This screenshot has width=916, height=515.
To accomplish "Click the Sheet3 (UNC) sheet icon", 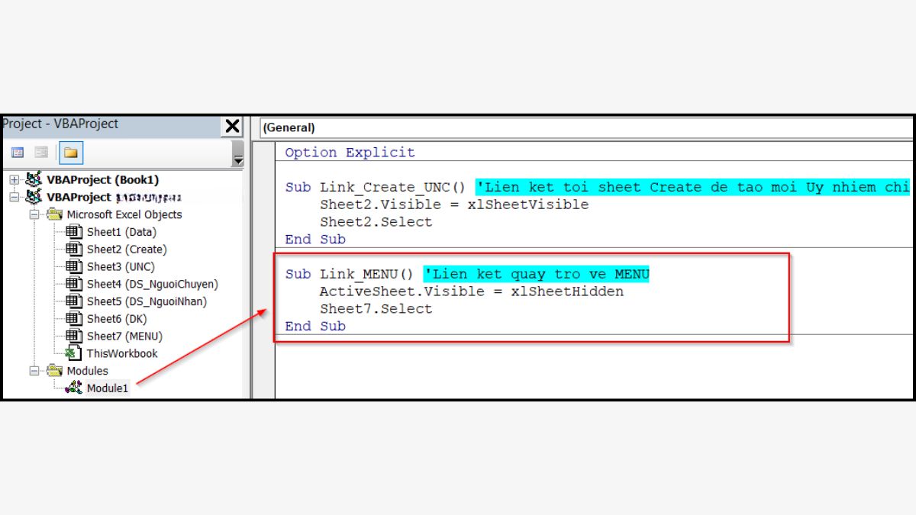I will (74, 267).
